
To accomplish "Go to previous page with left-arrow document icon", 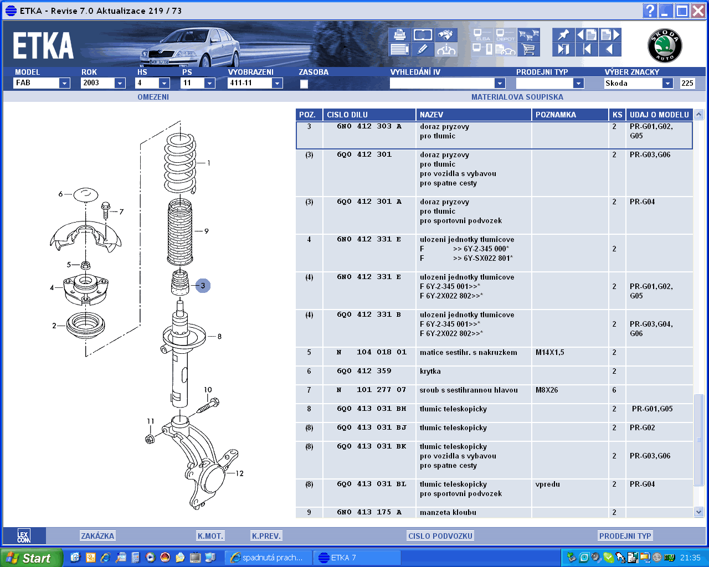I will click(x=587, y=35).
